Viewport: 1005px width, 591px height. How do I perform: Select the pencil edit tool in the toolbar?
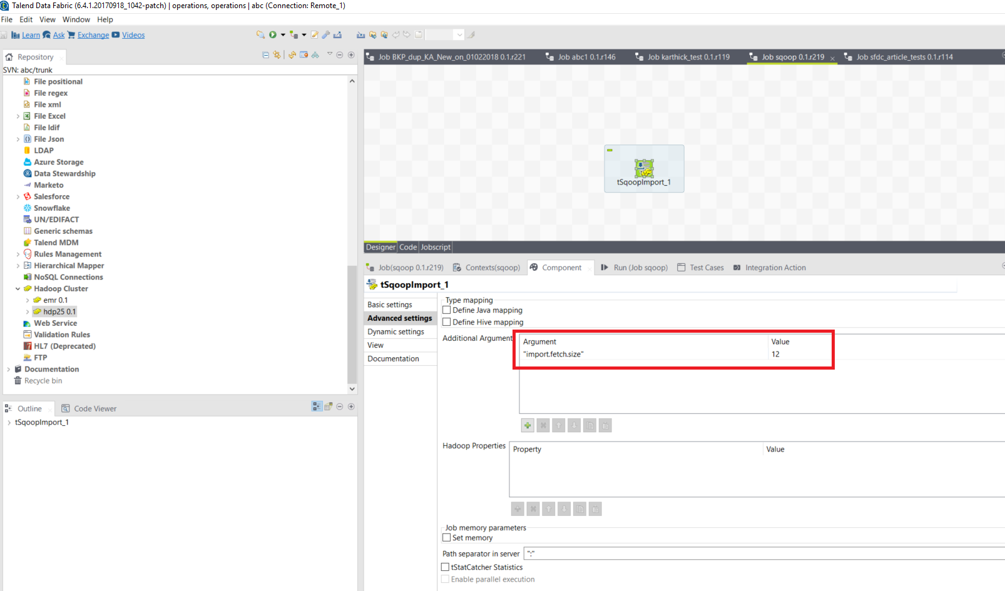[315, 35]
